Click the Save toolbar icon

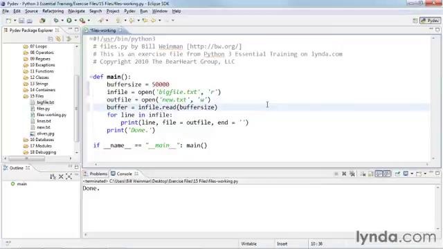tap(21, 21)
